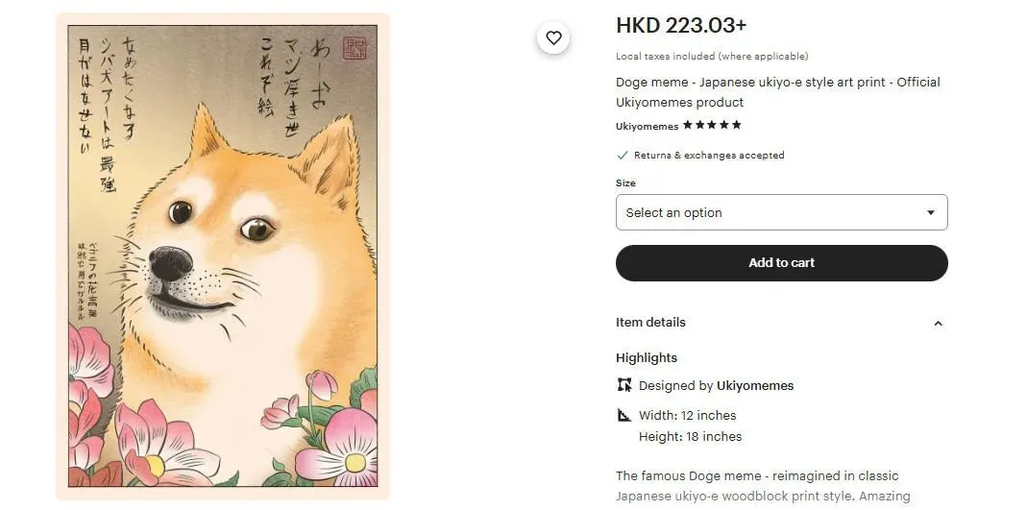Screen dimensions: 1027x510
Task: Click the product title text Doge meme
Action: 777,92
